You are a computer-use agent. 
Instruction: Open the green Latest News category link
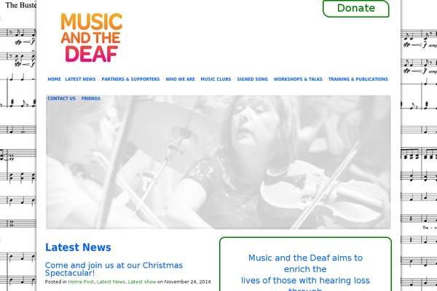(x=111, y=282)
